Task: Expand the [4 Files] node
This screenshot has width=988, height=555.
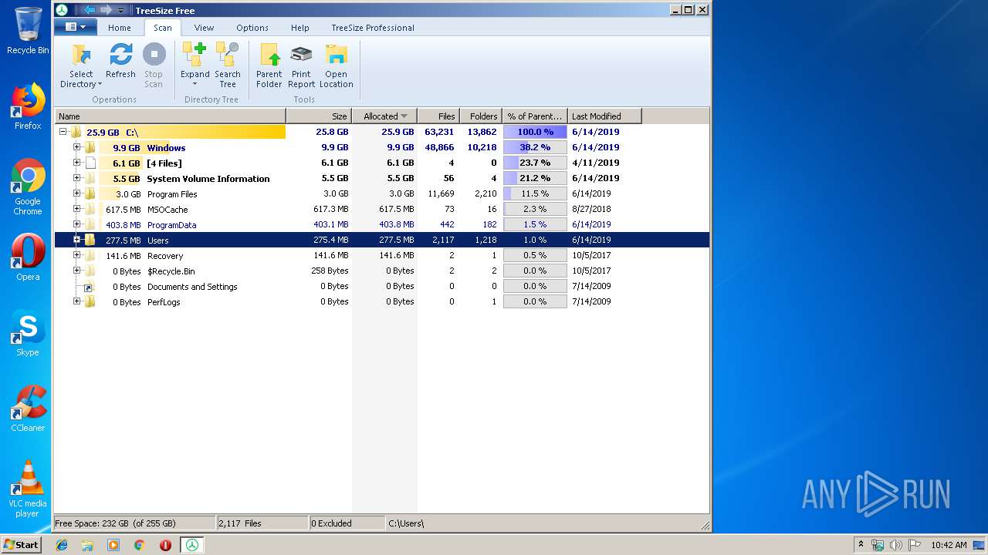Action: (76, 163)
